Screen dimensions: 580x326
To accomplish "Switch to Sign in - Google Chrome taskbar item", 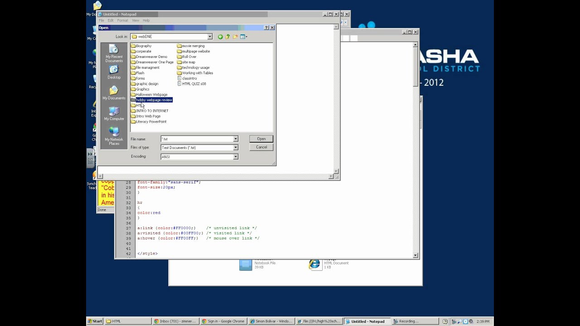I will coord(223,321).
